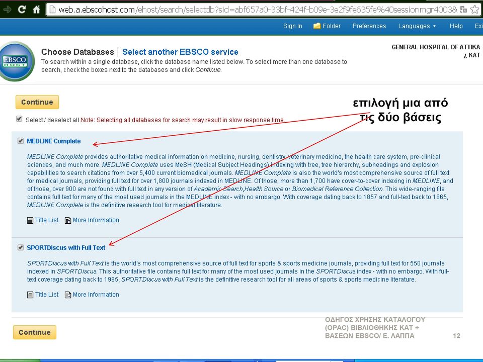483x362 pixels.
Task: Click the EBSCOhost logo
Action: point(16,61)
